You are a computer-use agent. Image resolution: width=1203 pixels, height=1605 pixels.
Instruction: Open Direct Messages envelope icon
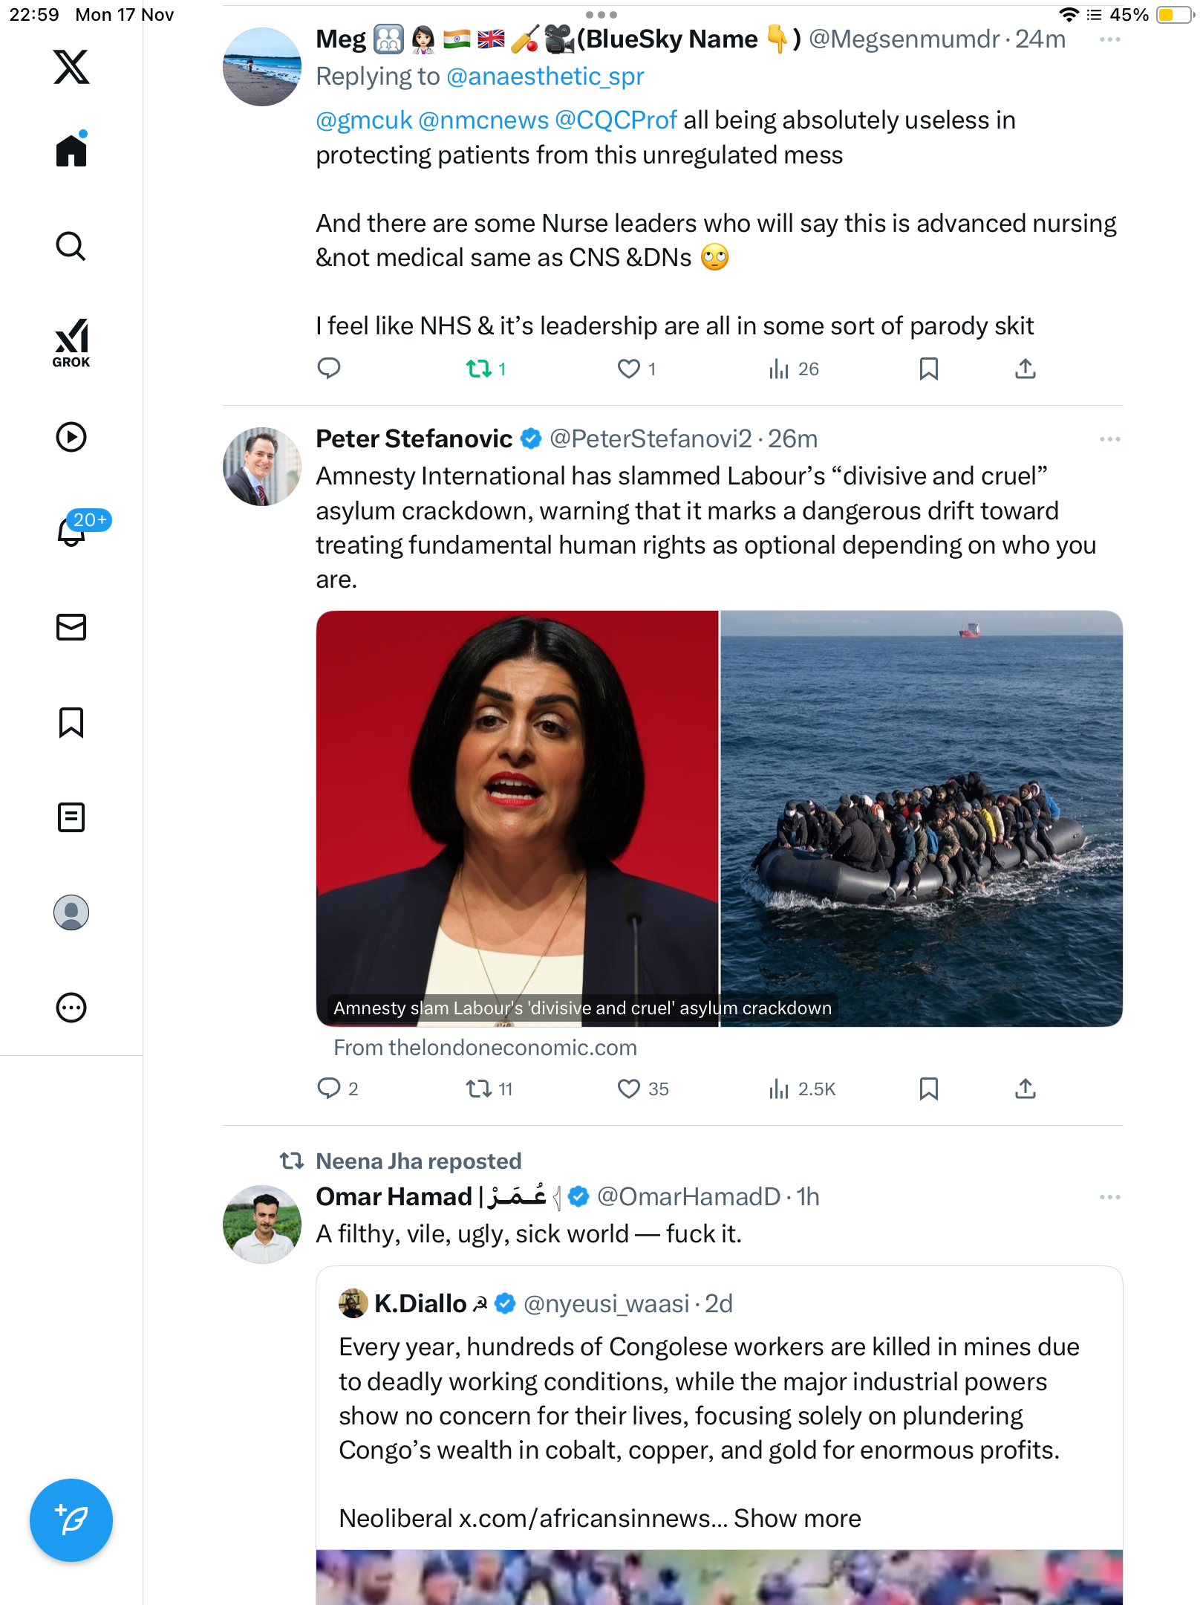pos(71,627)
